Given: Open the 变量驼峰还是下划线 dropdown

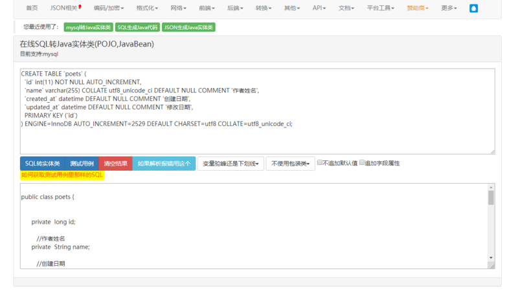Looking at the screenshot, I should coord(231,164).
